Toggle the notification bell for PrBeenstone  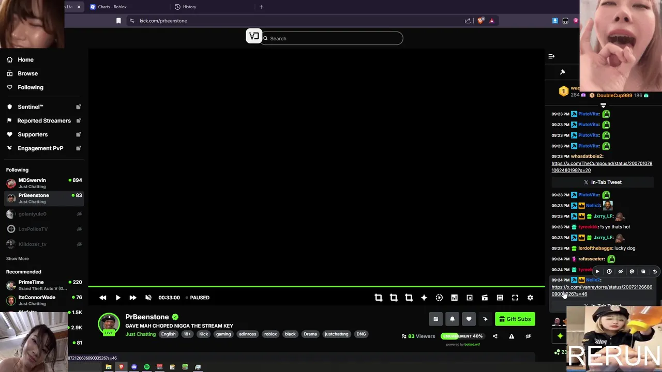click(x=452, y=319)
